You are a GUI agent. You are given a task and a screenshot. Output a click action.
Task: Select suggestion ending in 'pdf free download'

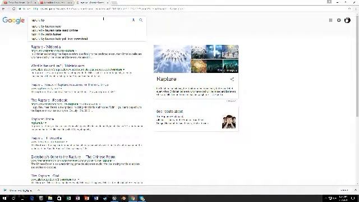point(59,39)
